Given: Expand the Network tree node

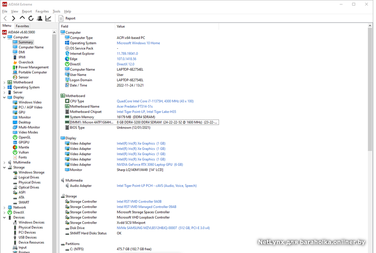Looking at the screenshot, I should coord(4,208).
